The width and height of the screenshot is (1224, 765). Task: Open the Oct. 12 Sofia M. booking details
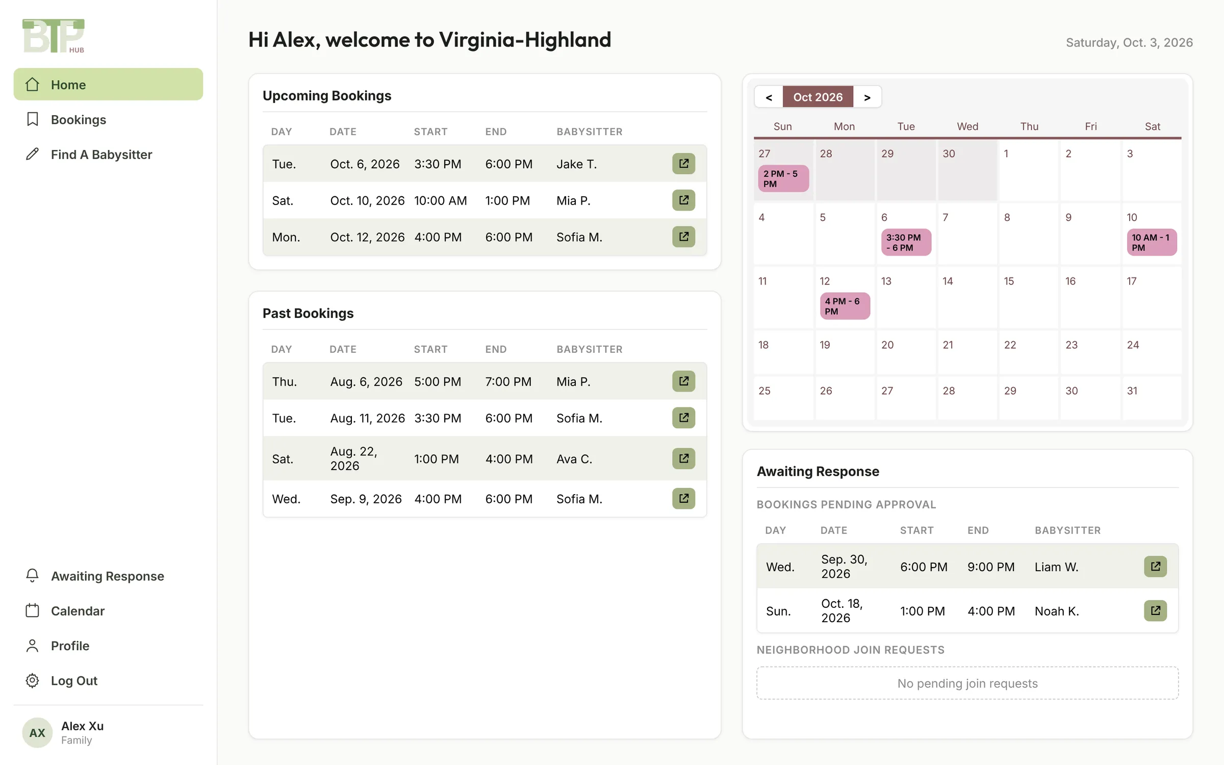[x=683, y=237]
